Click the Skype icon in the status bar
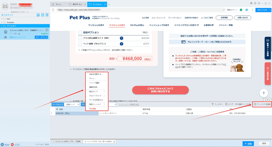The height and width of the screenshot is (147, 272). 2,144
